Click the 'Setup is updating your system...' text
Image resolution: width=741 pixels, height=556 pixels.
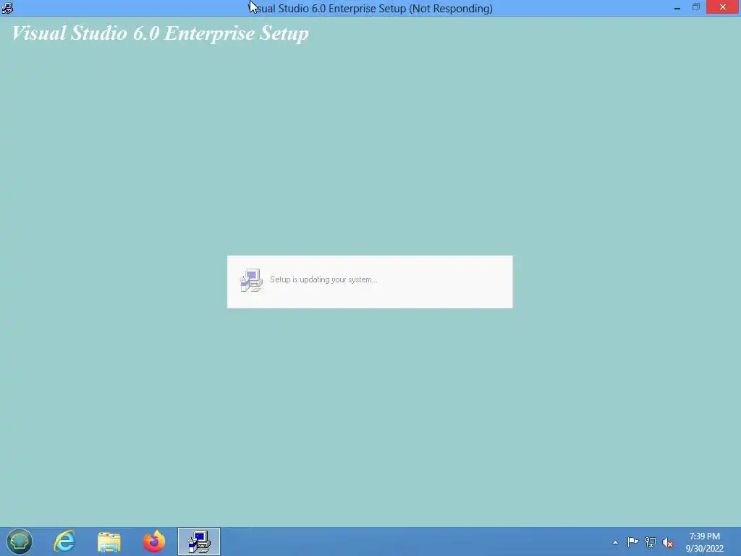(323, 279)
